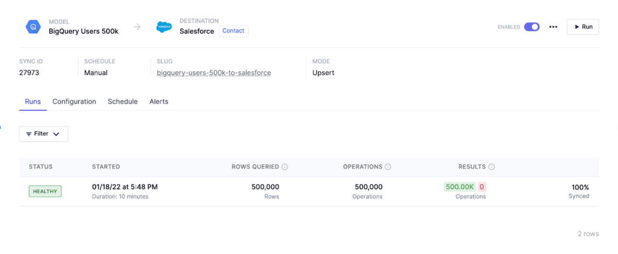Viewport: 618px width, 254px height.
Task: Expand the Filter dropdown chevron
Action: [56, 134]
